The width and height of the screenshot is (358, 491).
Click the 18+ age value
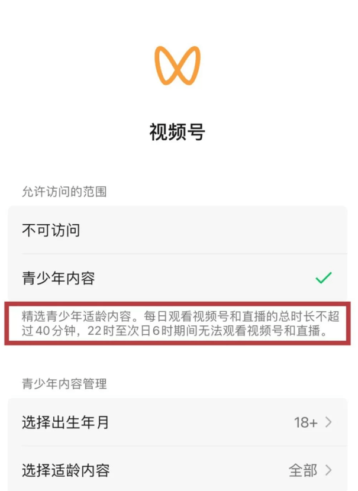coord(306,422)
